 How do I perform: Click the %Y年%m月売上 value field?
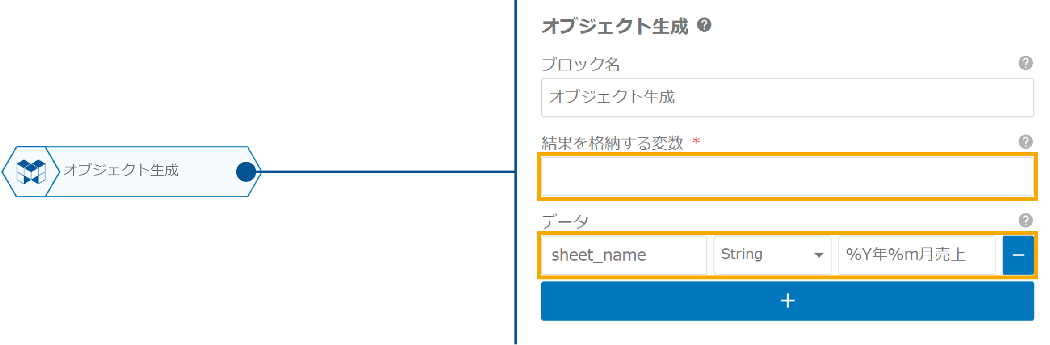coord(917,255)
